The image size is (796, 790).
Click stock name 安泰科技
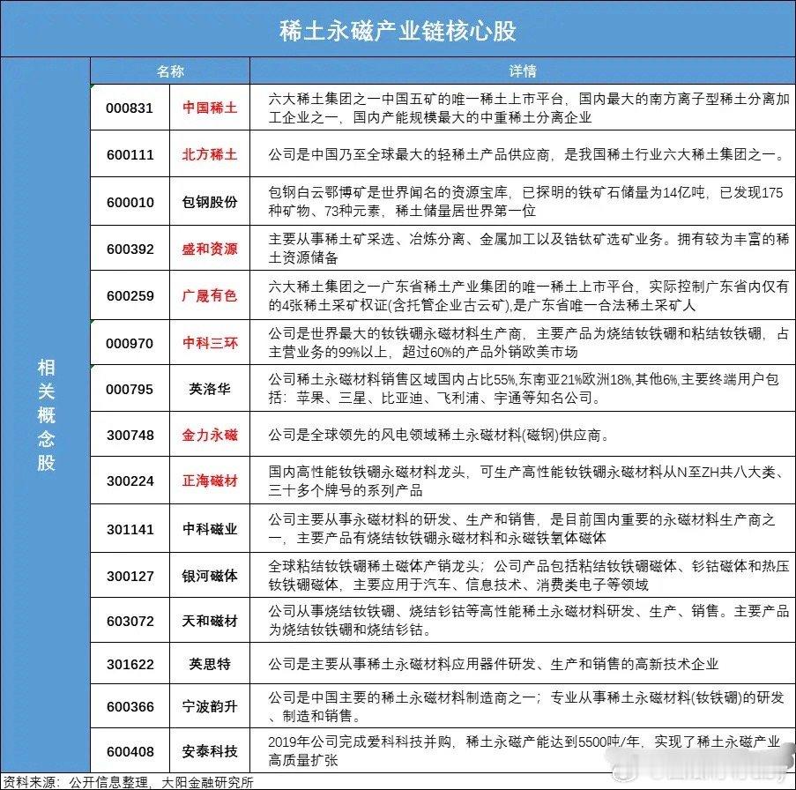click(x=210, y=751)
